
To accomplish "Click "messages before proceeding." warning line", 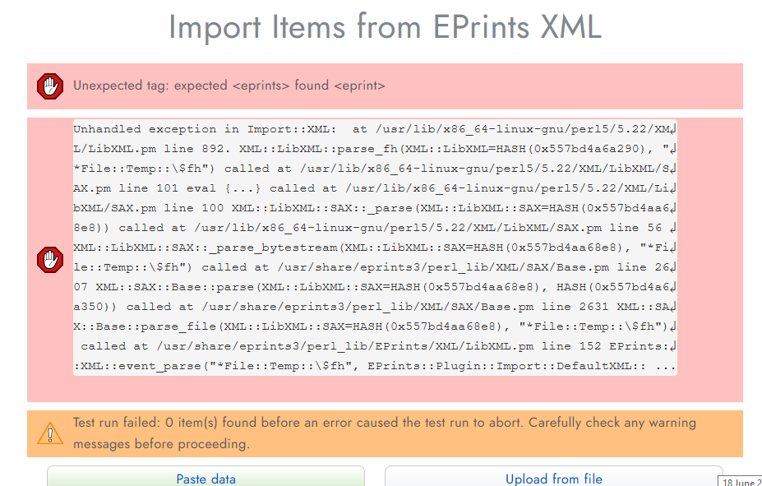I will [161, 444].
